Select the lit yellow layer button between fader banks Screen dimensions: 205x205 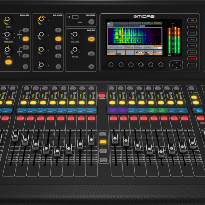coord(103,142)
